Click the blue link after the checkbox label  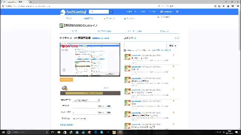click(x=160, y=50)
